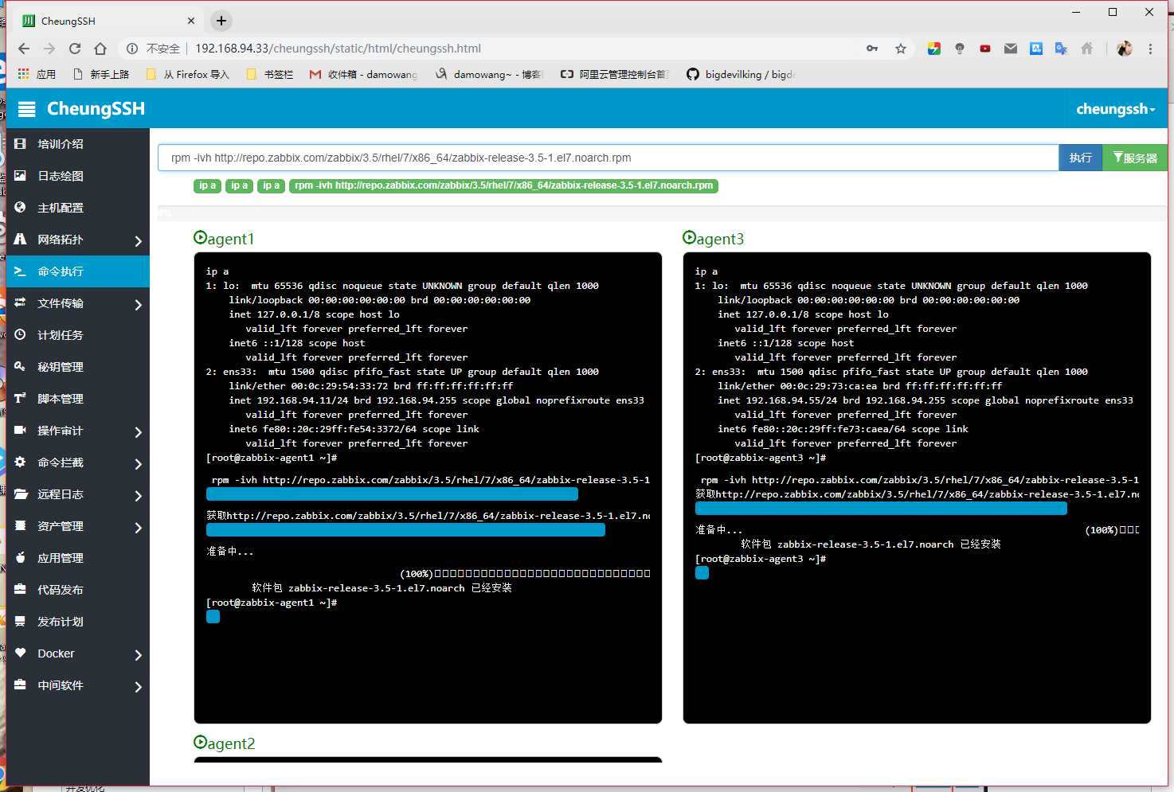Toggle the CheungSSH hamburger menu icon
Screen dimensions: 1174x792
click(27, 109)
